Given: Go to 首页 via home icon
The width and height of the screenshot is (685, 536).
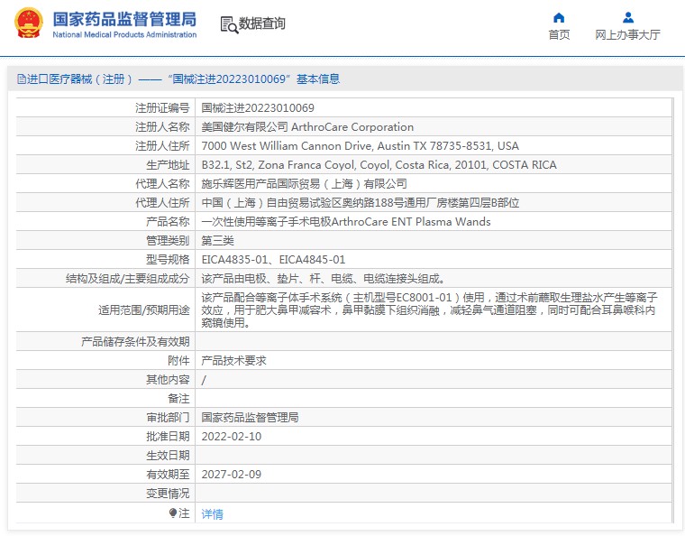Looking at the screenshot, I should tap(559, 17).
